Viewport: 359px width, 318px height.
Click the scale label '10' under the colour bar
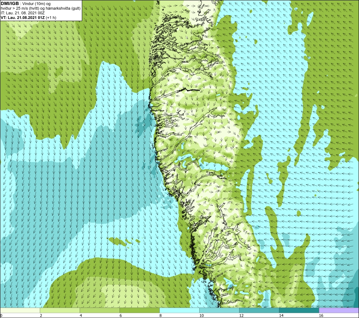(x=201, y=315)
